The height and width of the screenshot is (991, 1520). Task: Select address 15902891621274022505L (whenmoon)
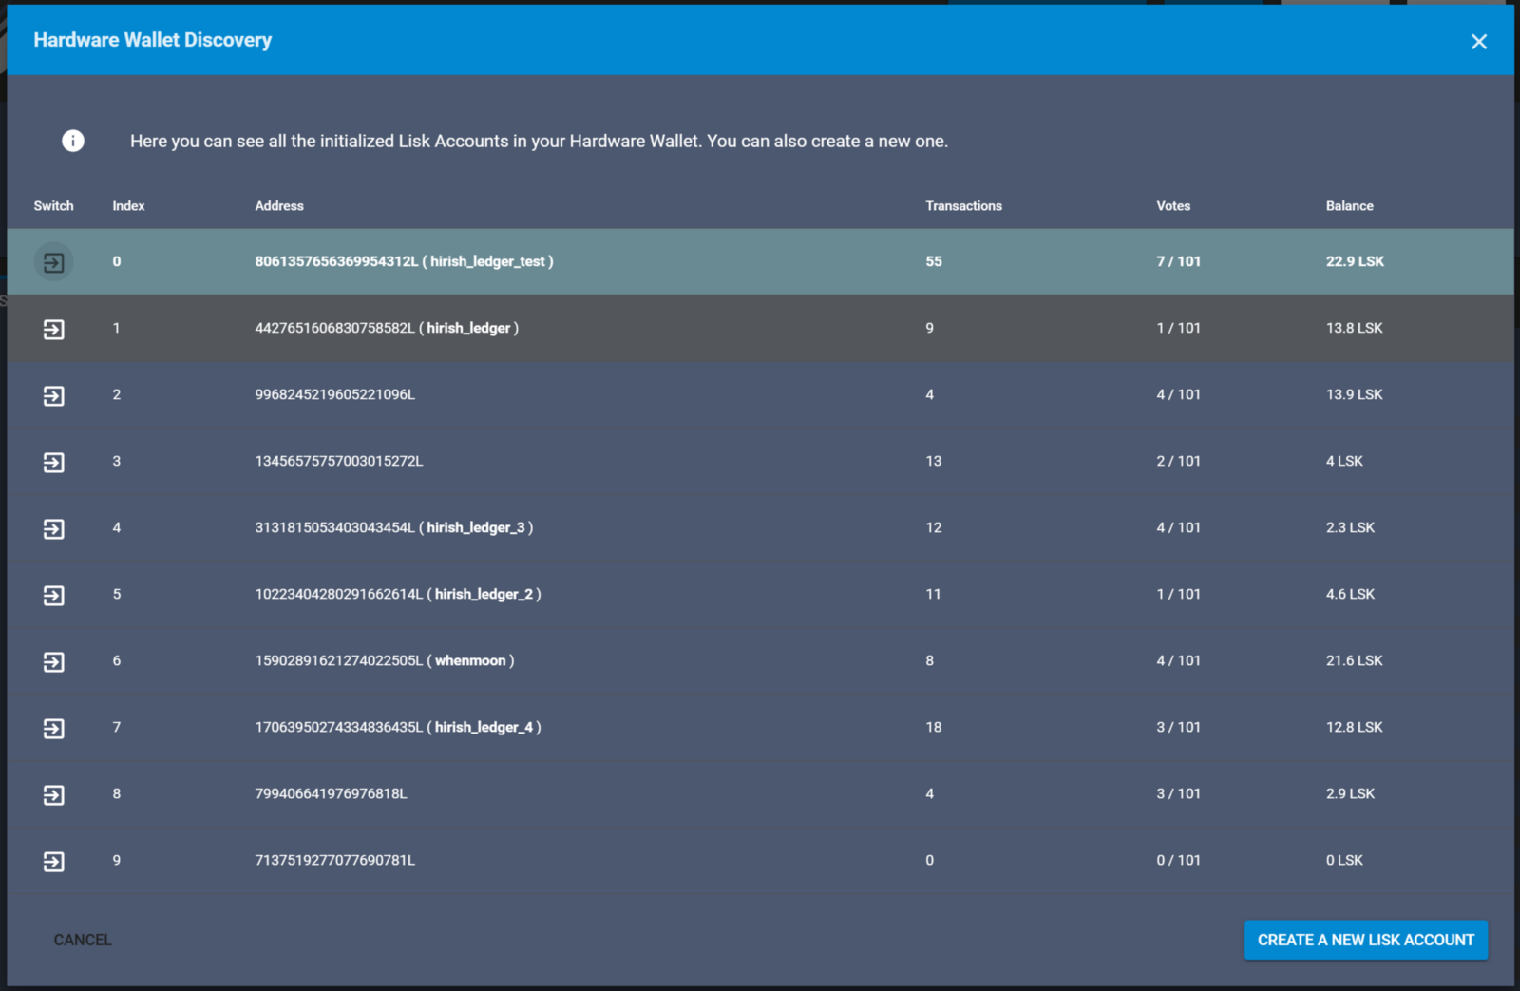pyautogui.click(x=384, y=660)
